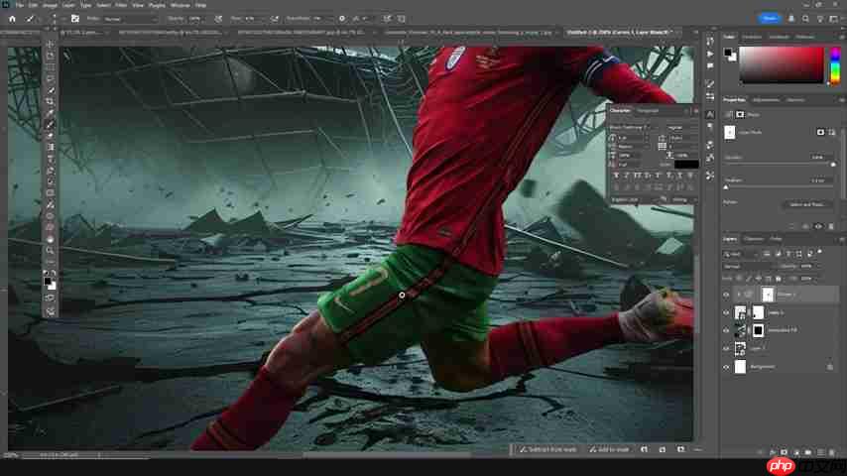Hide the Background layer with eye icon
This screenshot has width=847, height=476.
(726, 367)
